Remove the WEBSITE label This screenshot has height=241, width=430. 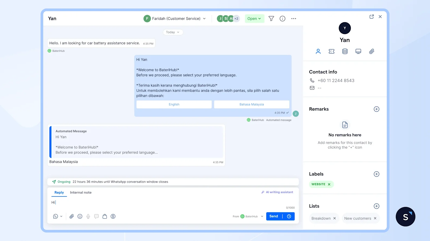tap(329, 184)
